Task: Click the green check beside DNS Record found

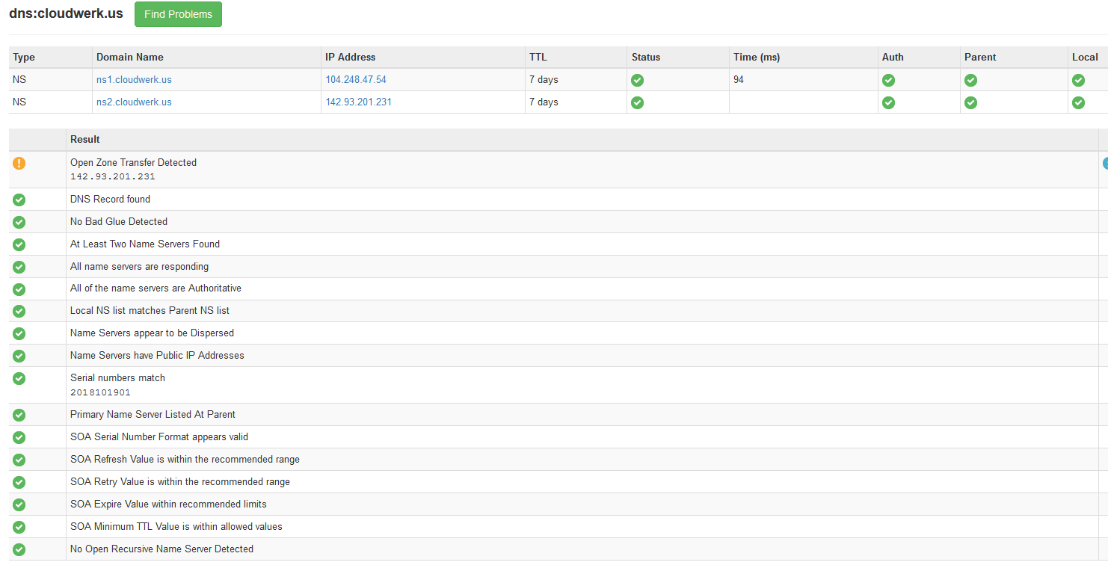Action: click(19, 200)
